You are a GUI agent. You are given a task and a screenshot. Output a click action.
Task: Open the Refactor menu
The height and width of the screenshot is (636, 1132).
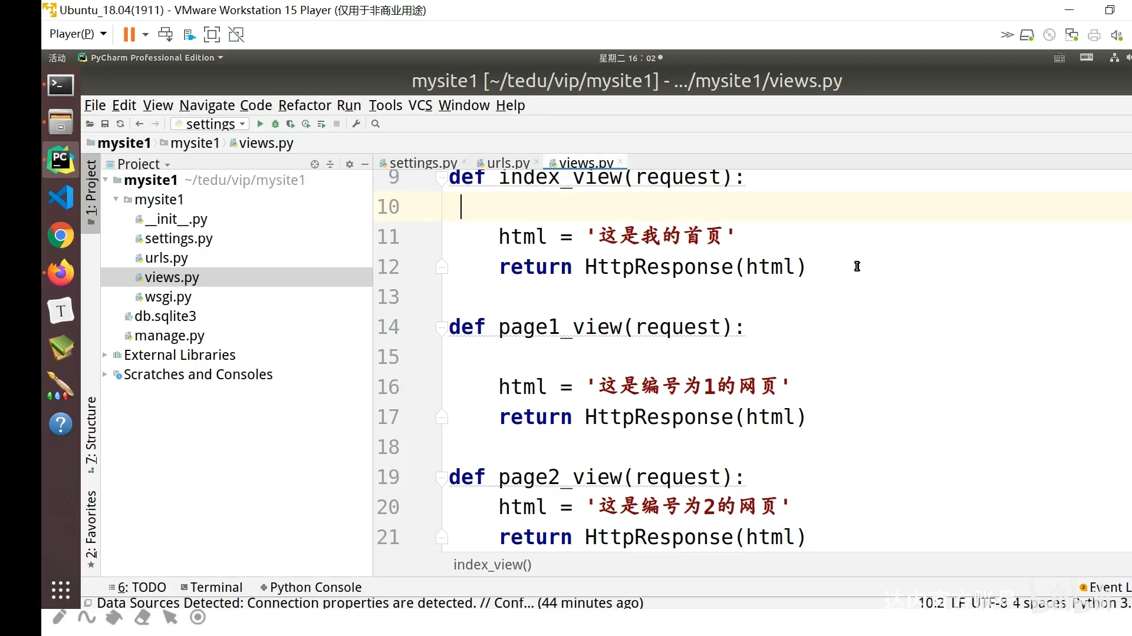304,105
